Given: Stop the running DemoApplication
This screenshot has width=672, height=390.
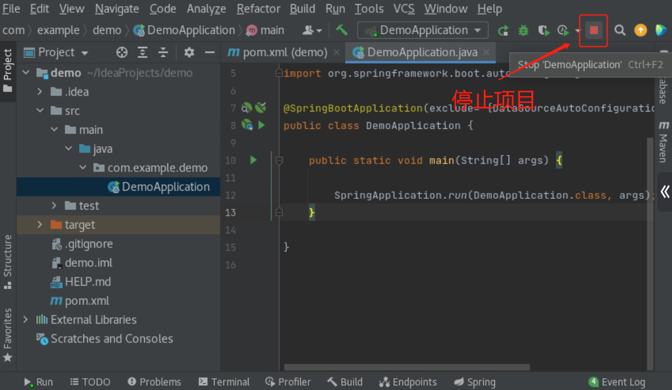Looking at the screenshot, I should (x=593, y=30).
